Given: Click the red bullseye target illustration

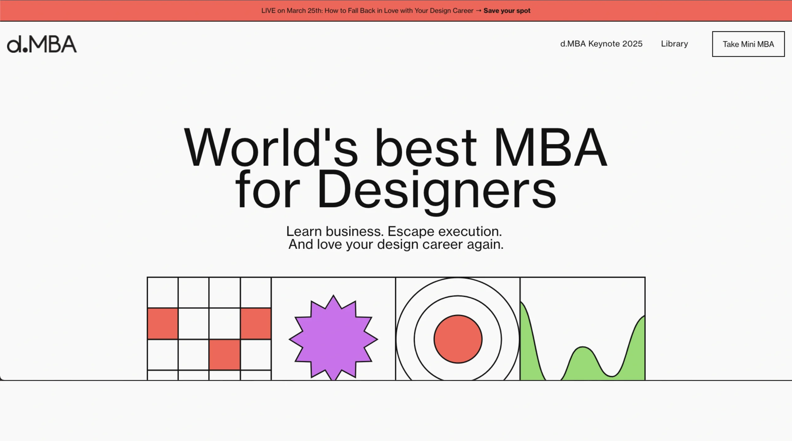Looking at the screenshot, I should (x=458, y=329).
